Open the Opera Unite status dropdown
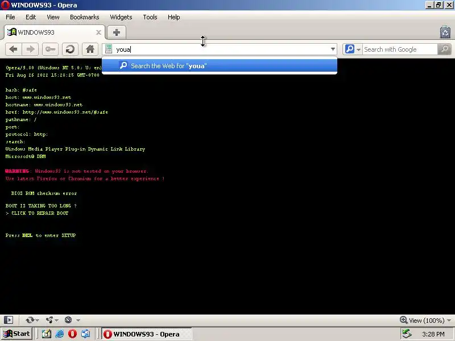 [52, 320]
